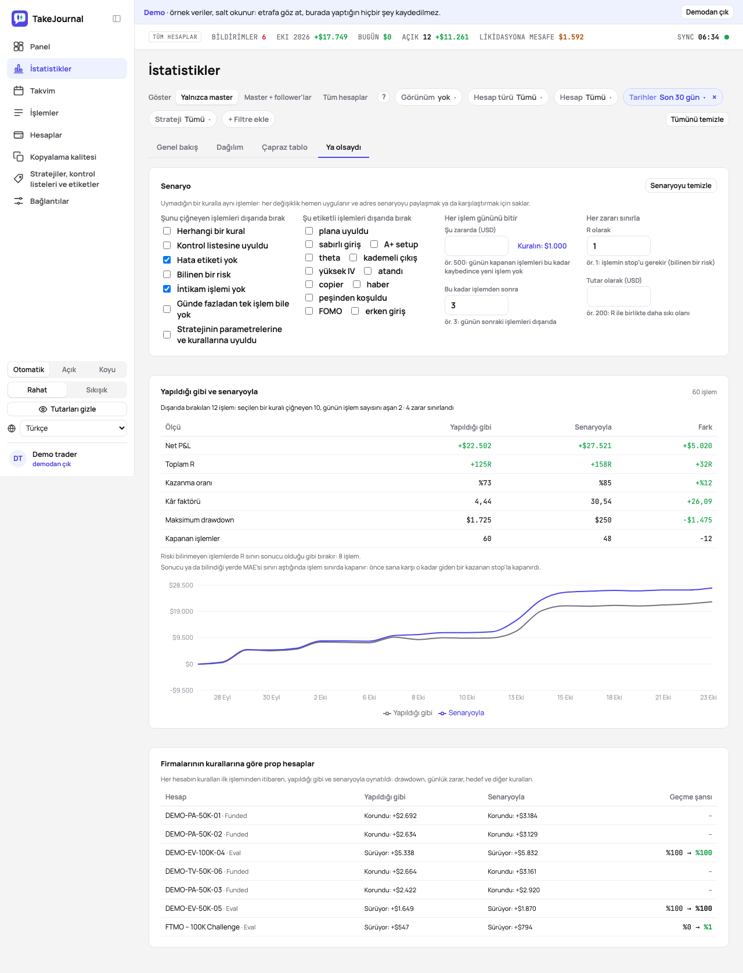Click the Demodan çık button in banner

[707, 12]
